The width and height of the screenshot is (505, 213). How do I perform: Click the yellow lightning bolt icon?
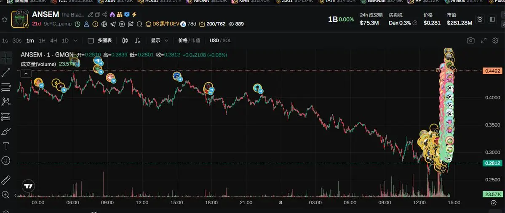[x=134, y=14]
